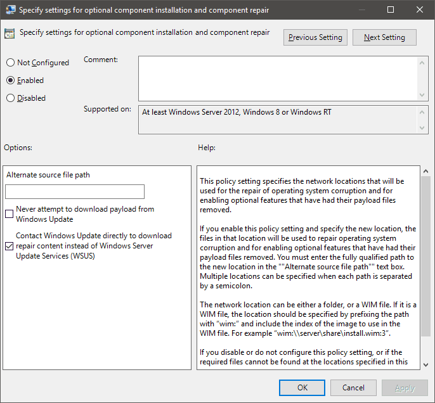Click the policy icon in the title bar

point(11,10)
